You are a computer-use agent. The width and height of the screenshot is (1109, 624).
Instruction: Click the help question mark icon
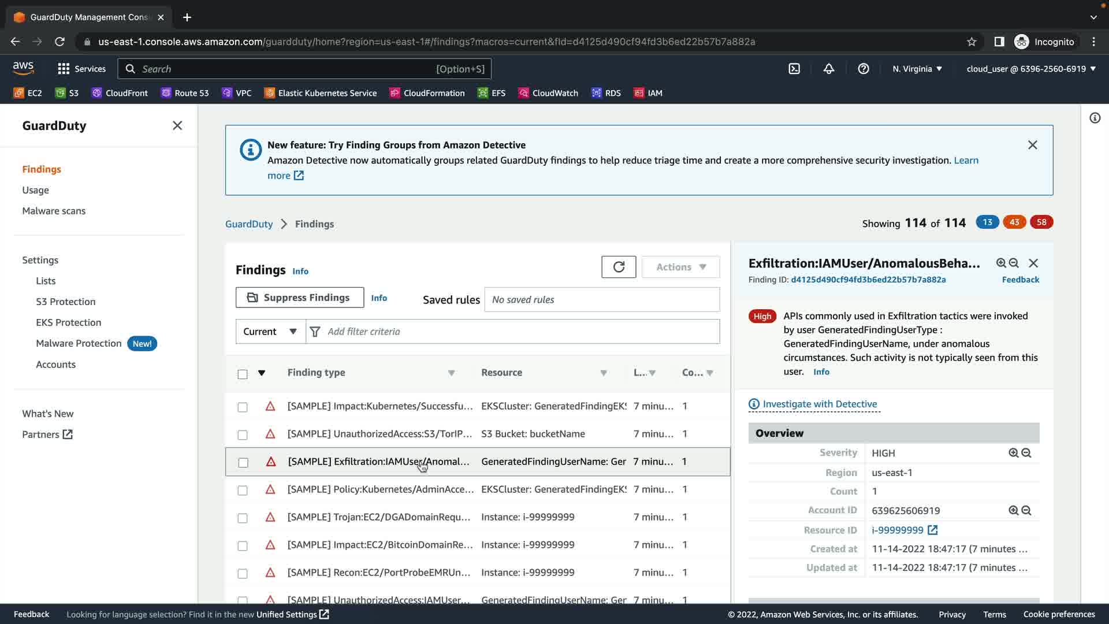pos(863,69)
